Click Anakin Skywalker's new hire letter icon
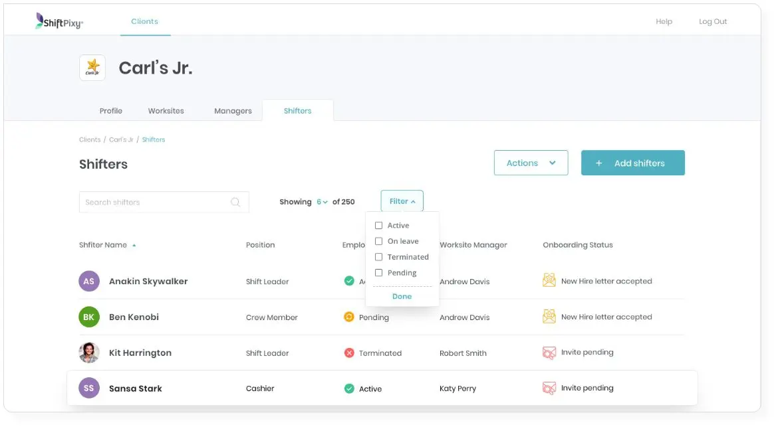The image size is (778, 429). [x=549, y=280]
